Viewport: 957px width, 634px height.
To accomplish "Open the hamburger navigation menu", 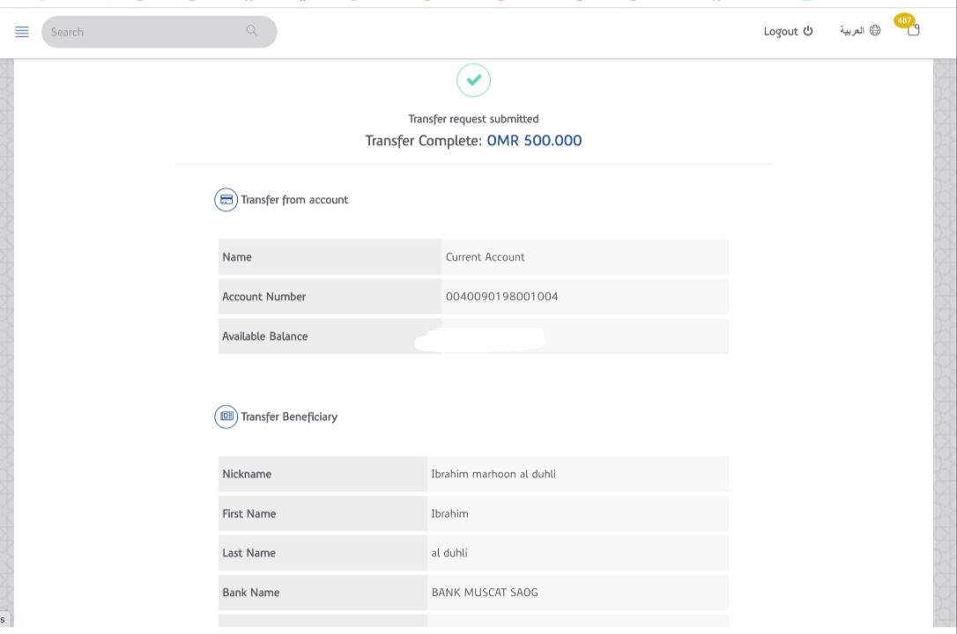I will tap(22, 32).
